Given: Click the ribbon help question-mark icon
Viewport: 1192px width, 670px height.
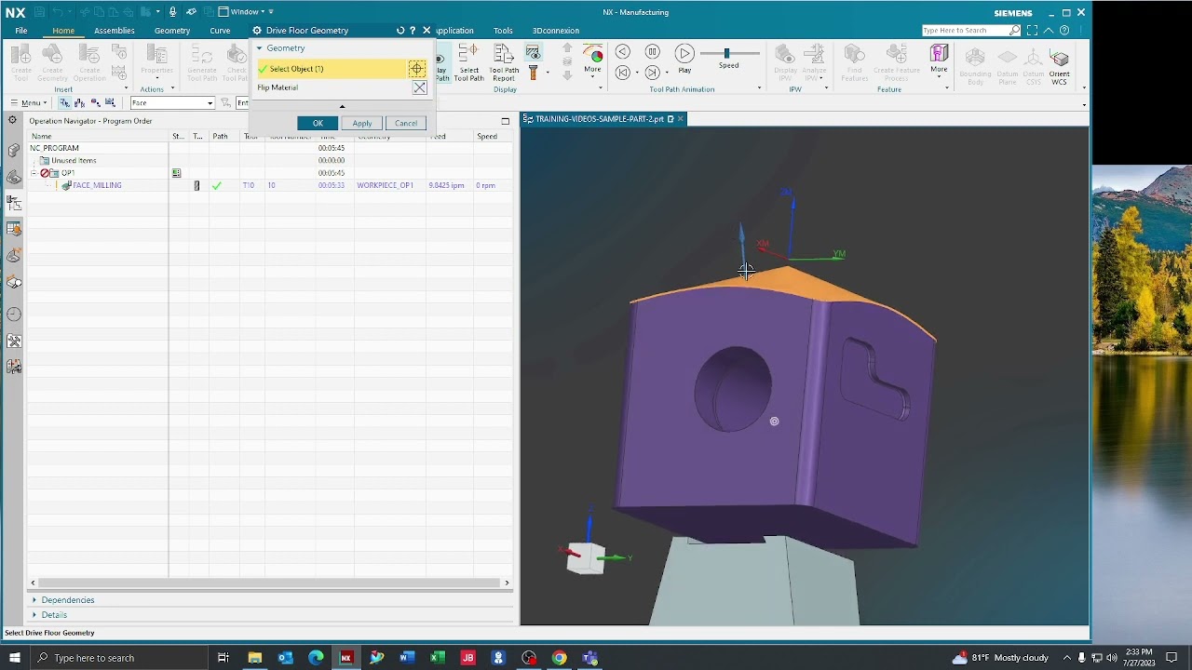Looking at the screenshot, I should tap(1064, 31).
